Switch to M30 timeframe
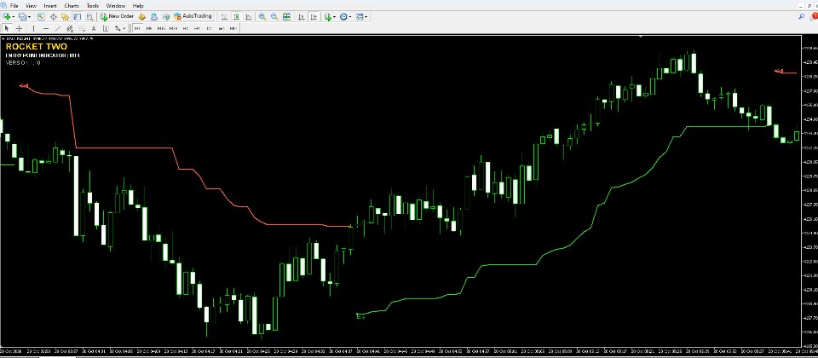This screenshot has height=358, width=818. tap(173, 28)
